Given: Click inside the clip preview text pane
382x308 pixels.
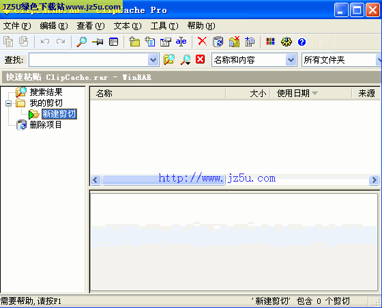Looking at the screenshot, I should click(x=234, y=242).
